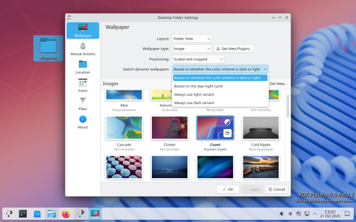Open the brightness control tray icon
This screenshot has width=356, height=222.
tap(290, 214)
